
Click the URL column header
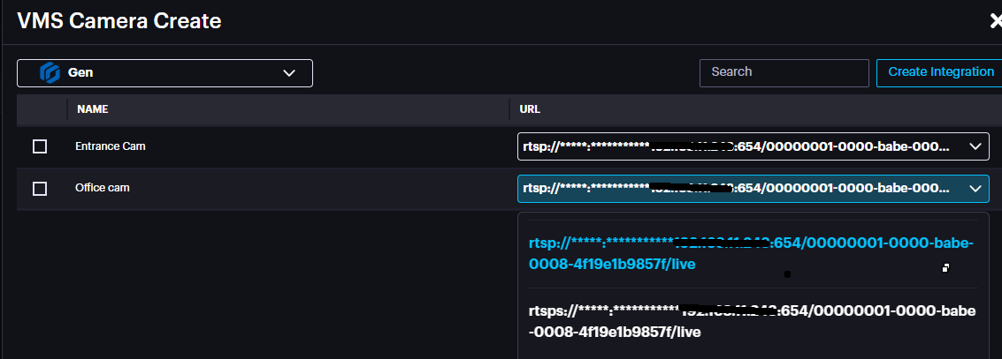click(531, 109)
